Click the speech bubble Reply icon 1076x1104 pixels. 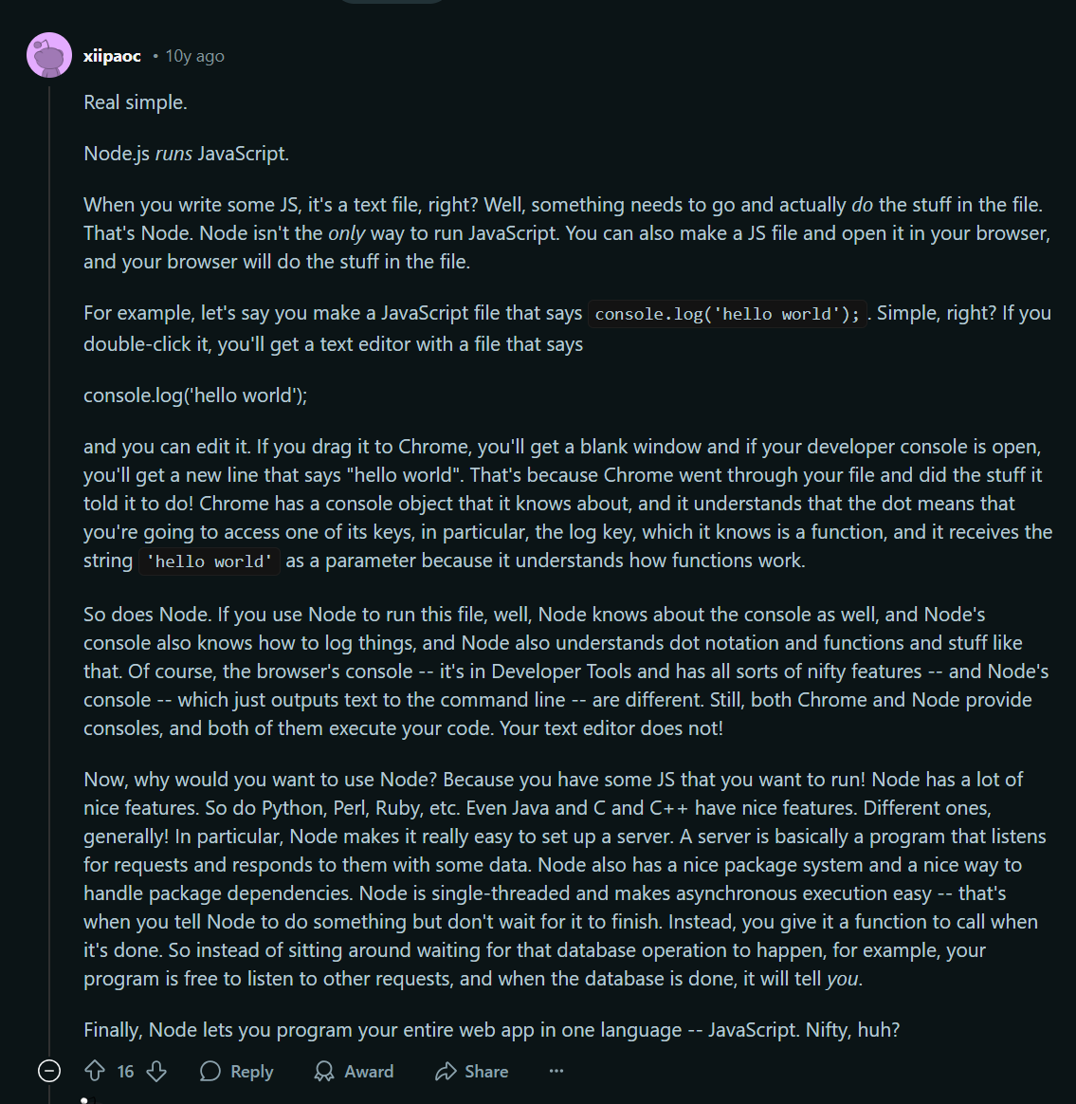[210, 1072]
